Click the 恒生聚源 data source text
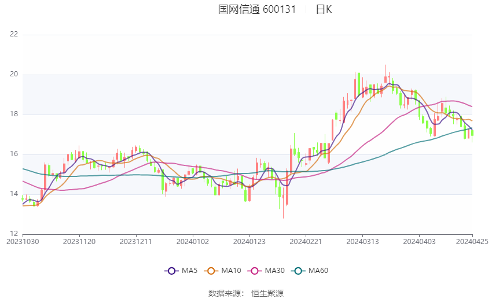492x299 pixels. 267,293
